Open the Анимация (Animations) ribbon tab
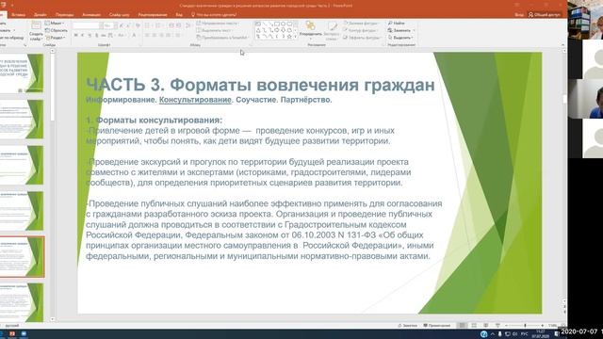 91,15
